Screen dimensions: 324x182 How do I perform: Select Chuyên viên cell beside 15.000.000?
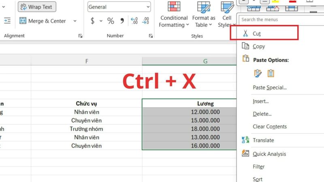click(x=87, y=120)
